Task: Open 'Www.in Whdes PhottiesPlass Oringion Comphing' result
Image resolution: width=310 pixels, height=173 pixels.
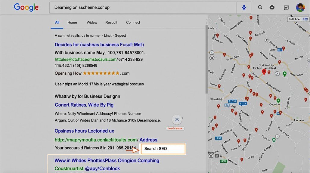Action: point(107,161)
